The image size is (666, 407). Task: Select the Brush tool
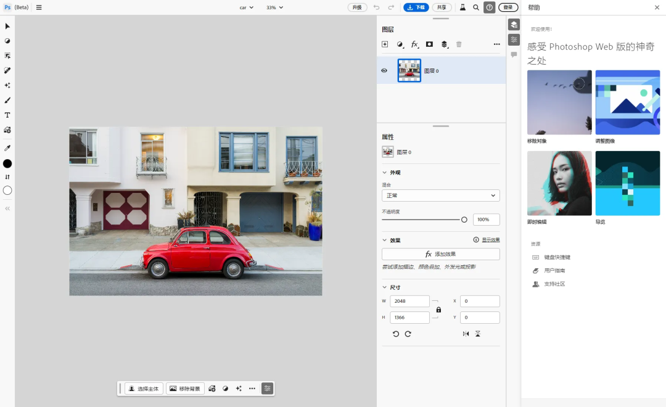[7, 101]
